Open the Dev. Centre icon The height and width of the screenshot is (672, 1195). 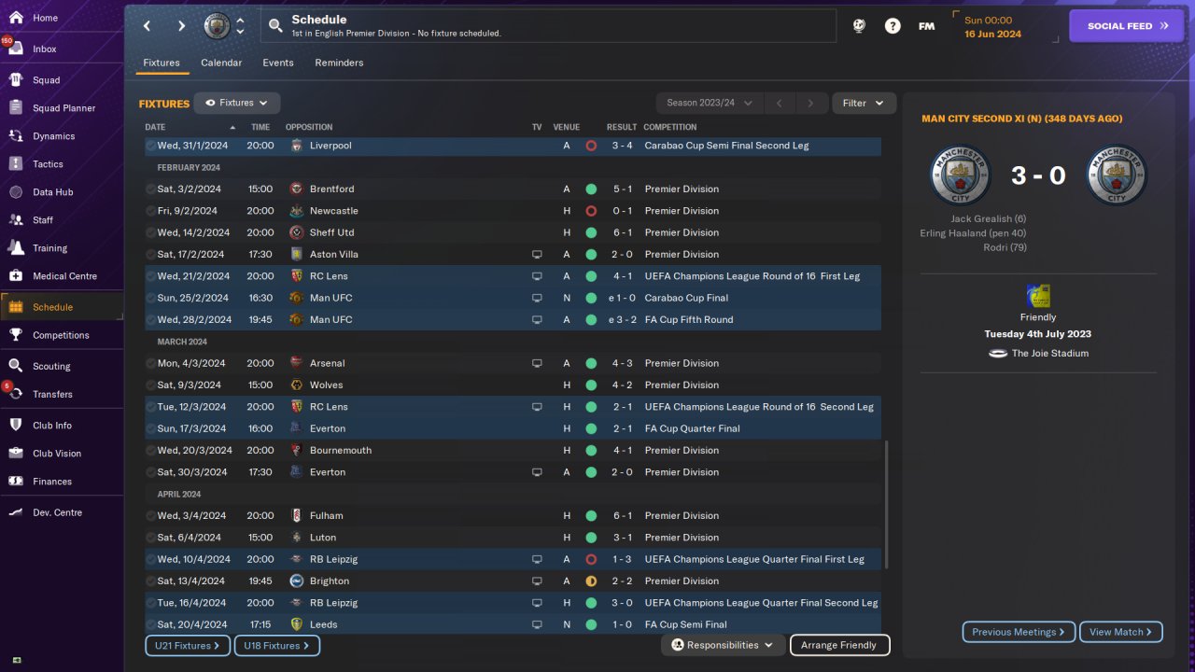coord(16,512)
